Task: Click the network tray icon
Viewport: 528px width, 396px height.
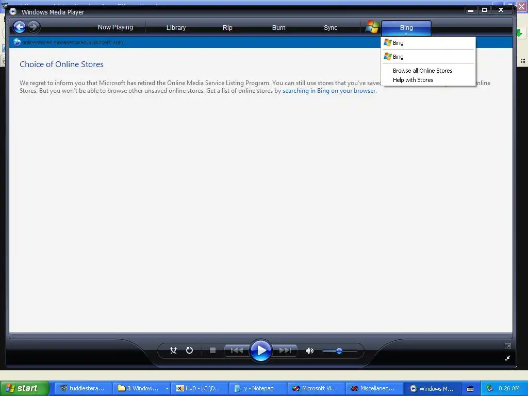Action: click(490, 388)
